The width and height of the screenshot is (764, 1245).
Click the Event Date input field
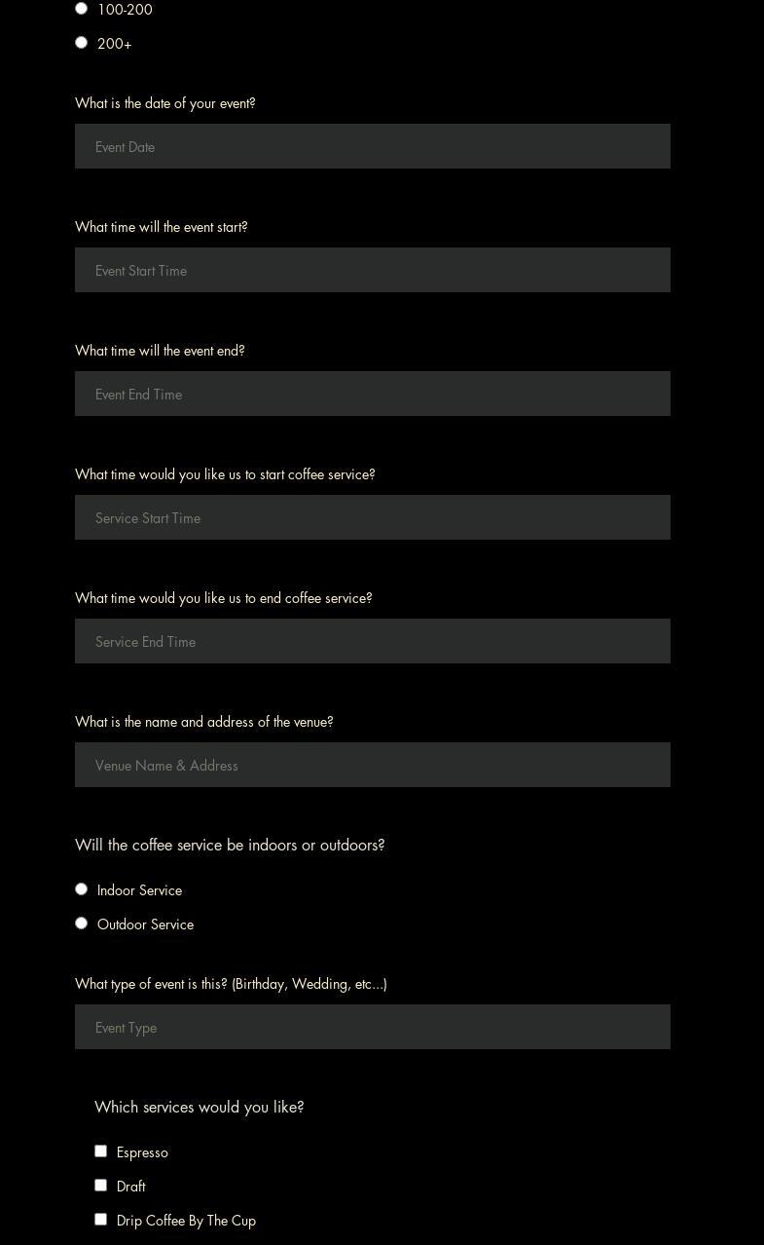click(x=372, y=146)
